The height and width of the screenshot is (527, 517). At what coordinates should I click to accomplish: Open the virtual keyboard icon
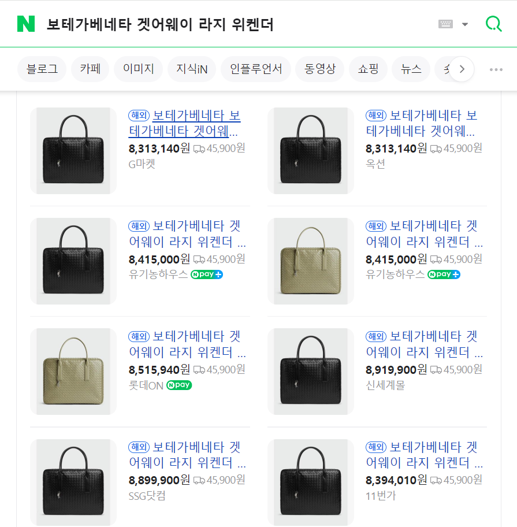click(x=445, y=24)
